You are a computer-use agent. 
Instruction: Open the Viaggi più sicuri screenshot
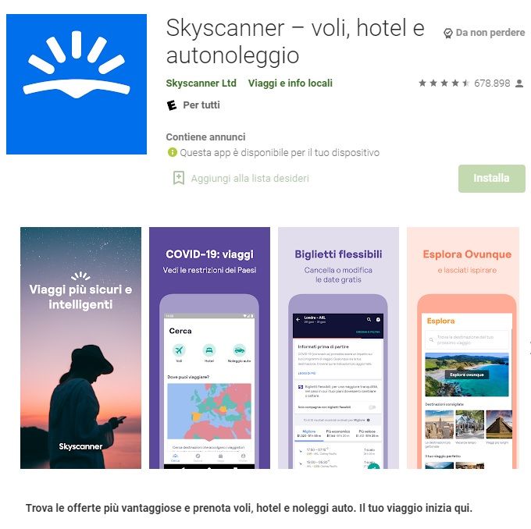[x=81, y=348]
